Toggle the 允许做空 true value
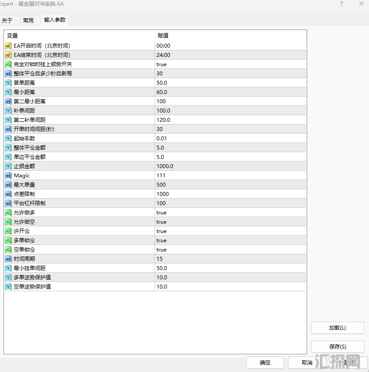 point(161,222)
